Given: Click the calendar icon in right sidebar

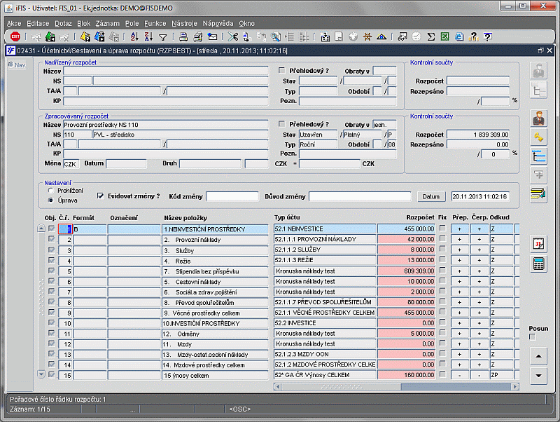Looking at the screenshot, I should pos(538,243).
